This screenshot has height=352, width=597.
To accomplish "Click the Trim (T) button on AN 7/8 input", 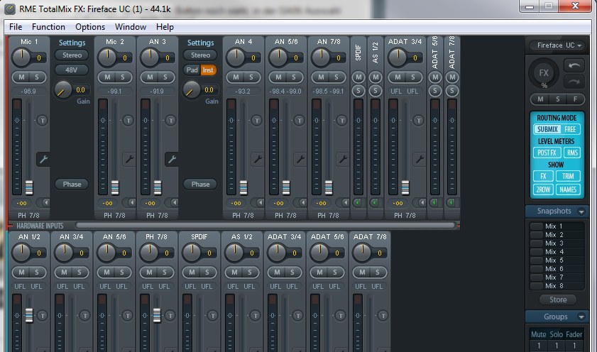I will tap(342, 121).
